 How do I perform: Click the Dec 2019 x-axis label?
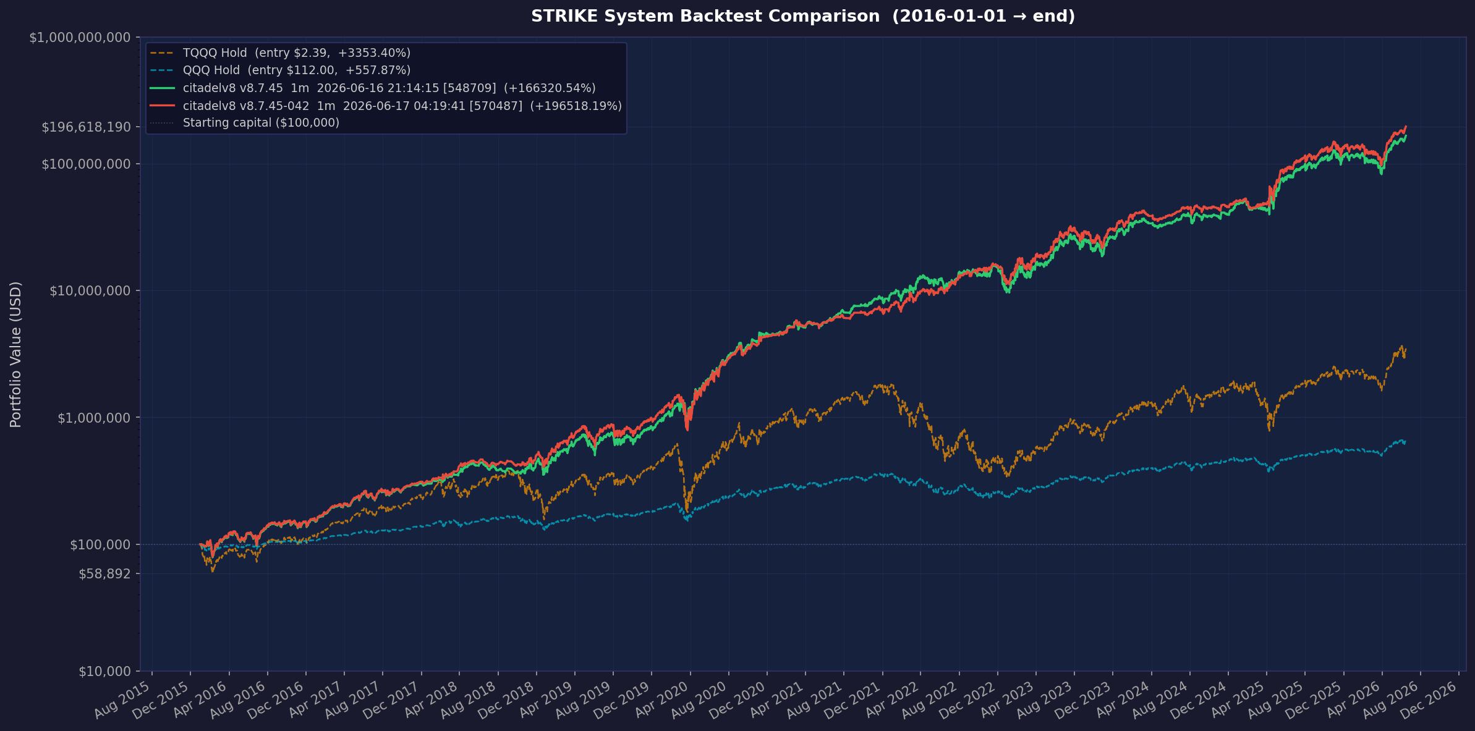622,699
